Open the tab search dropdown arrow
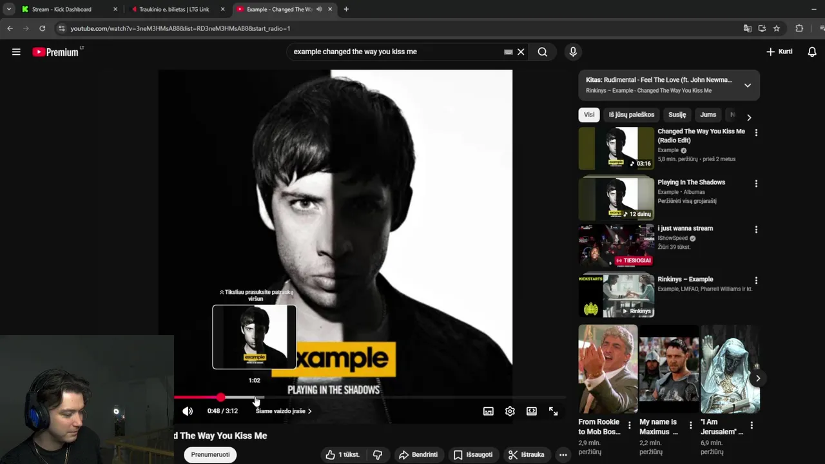Image resolution: width=825 pixels, height=464 pixels. 9,9
